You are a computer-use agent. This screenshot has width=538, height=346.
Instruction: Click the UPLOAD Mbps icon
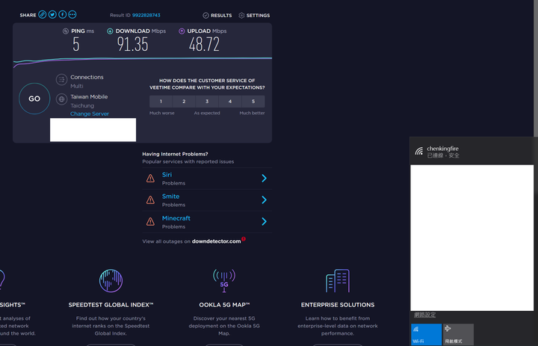[x=182, y=31]
